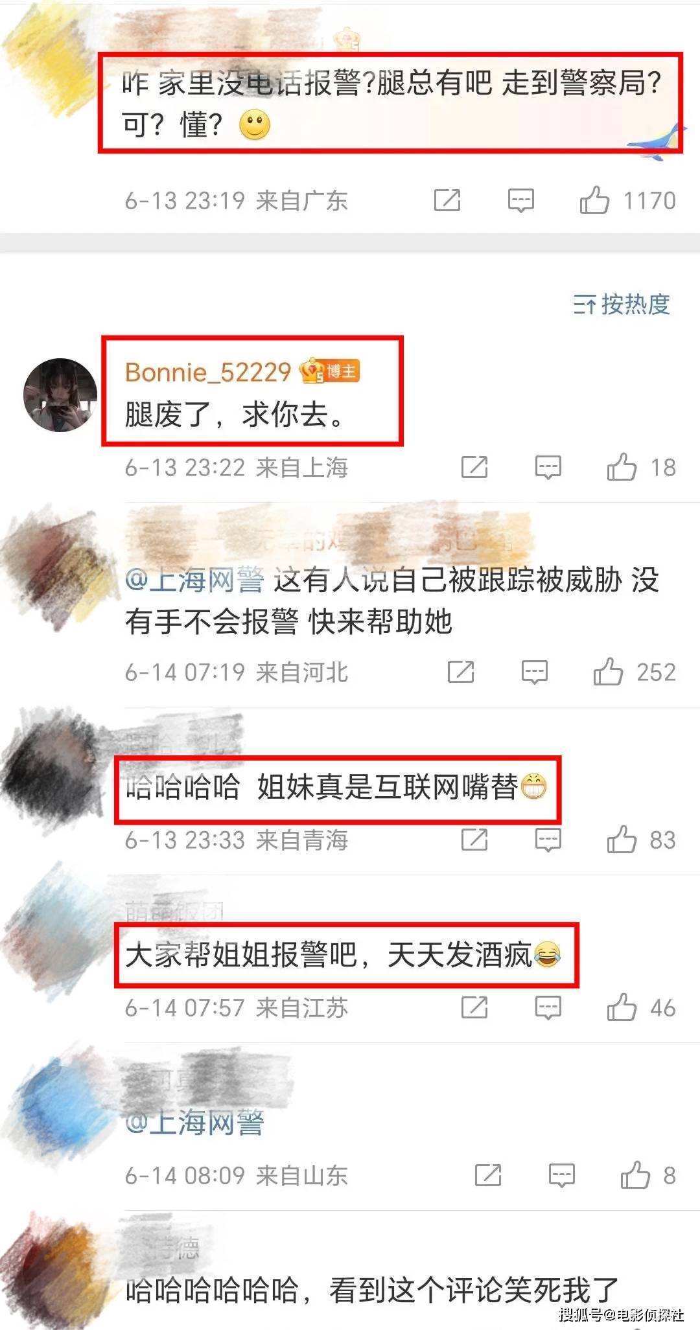Reply to the 6-13 23:33 Qinghai comment
This screenshot has height=1330, width=700.
click(548, 840)
